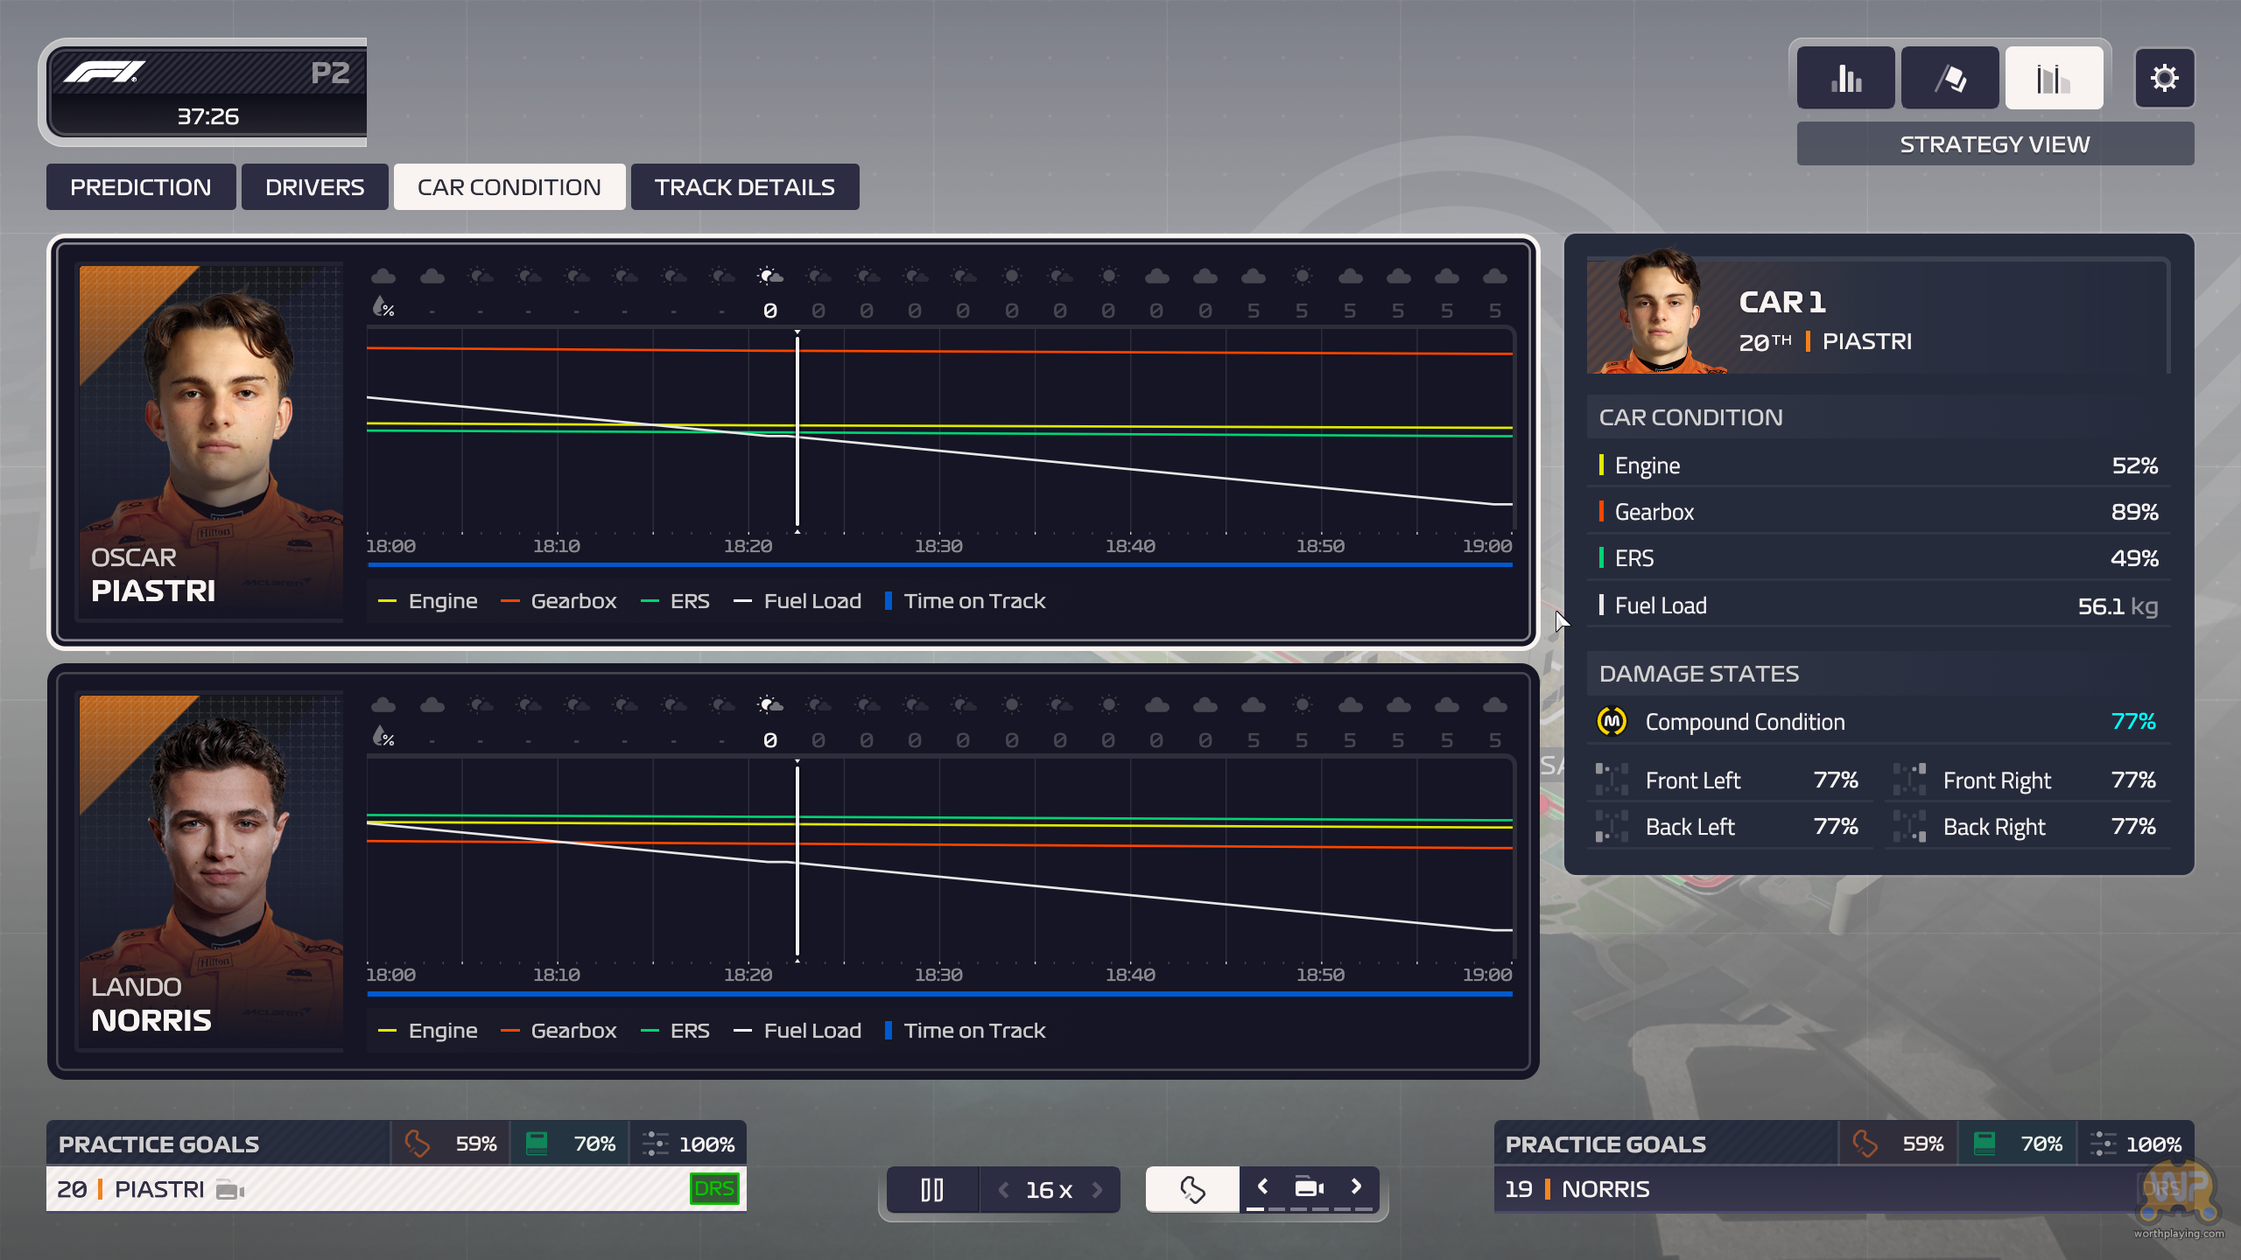Select the flag view icon
Image resolution: width=2241 pixels, height=1260 pixels.
[1949, 78]
